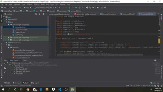
Task: Select CurrencyFormatter in project tree
Action: coord(21,30)
